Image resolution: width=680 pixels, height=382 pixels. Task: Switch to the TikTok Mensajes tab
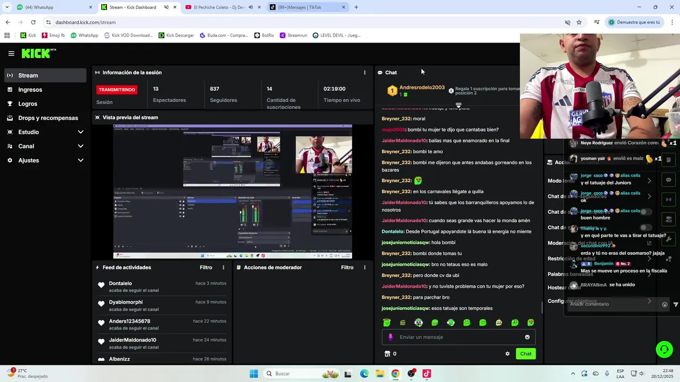pyautogui.click(x=308, y=7)
